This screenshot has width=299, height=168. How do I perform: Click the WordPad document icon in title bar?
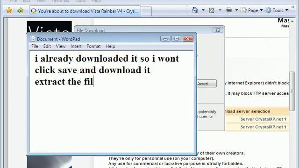click(33, 39)
